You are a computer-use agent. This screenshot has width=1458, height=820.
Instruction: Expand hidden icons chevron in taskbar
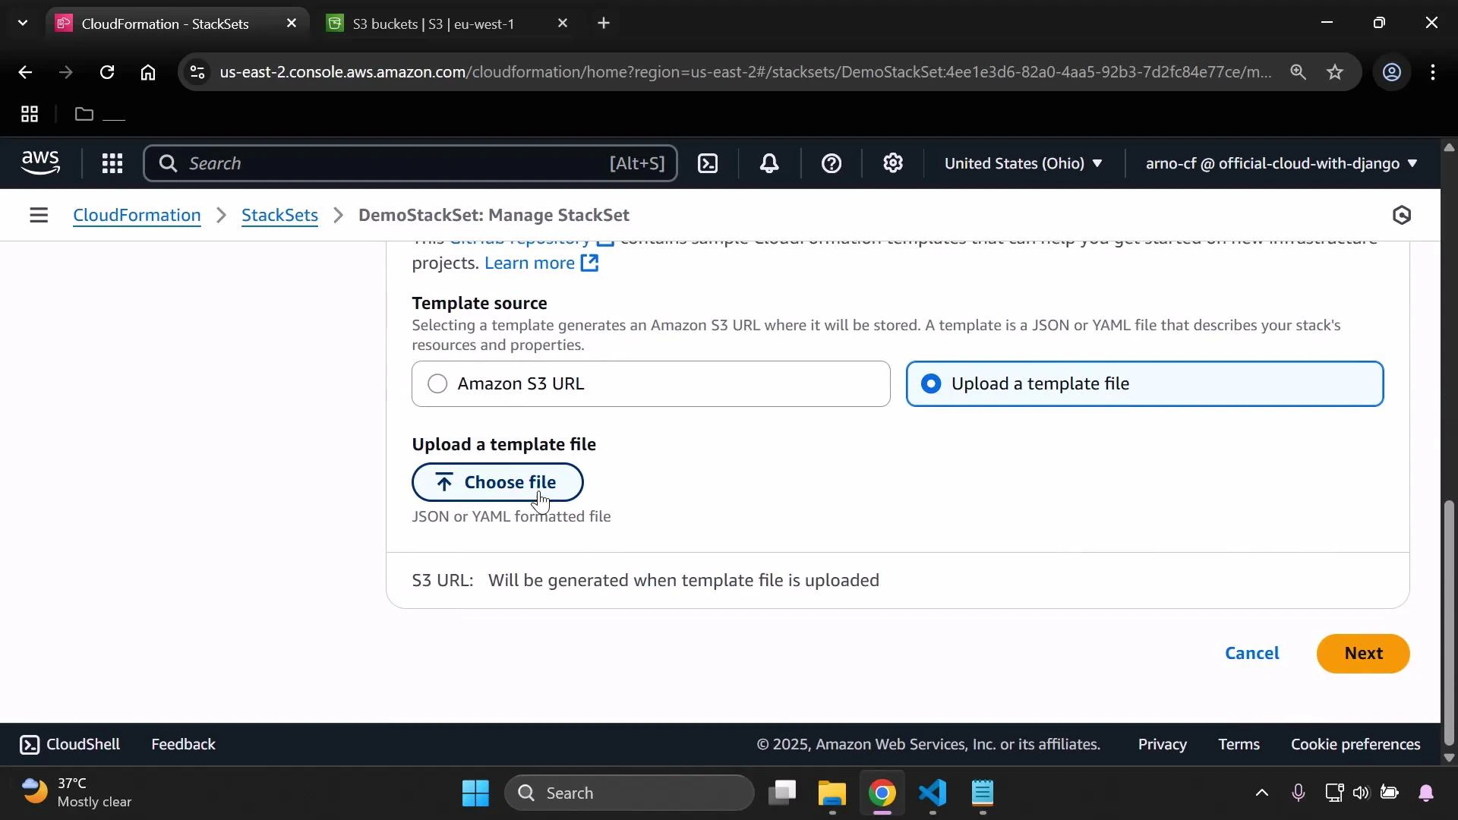pyautogui.click(x=1262, y=793)
